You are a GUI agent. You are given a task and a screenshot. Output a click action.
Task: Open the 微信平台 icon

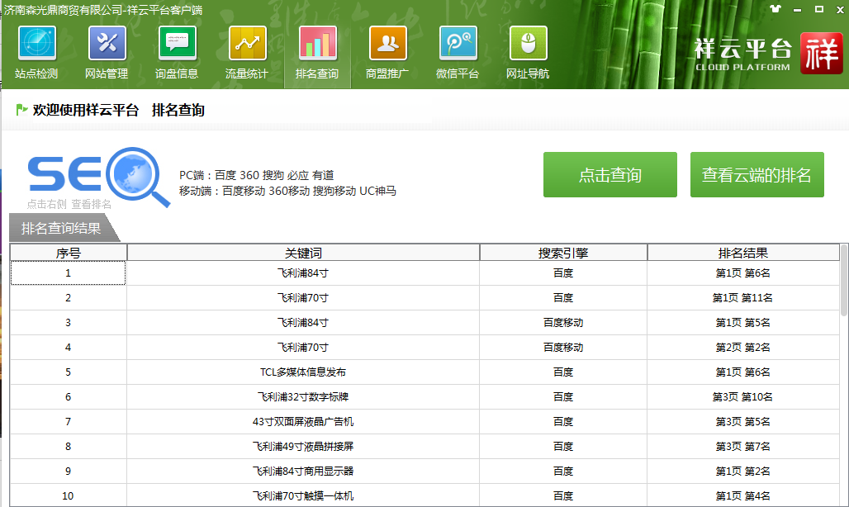click(458, 43)
